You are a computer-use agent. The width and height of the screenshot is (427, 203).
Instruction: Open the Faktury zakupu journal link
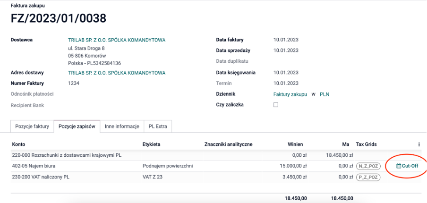click(290, 94)
